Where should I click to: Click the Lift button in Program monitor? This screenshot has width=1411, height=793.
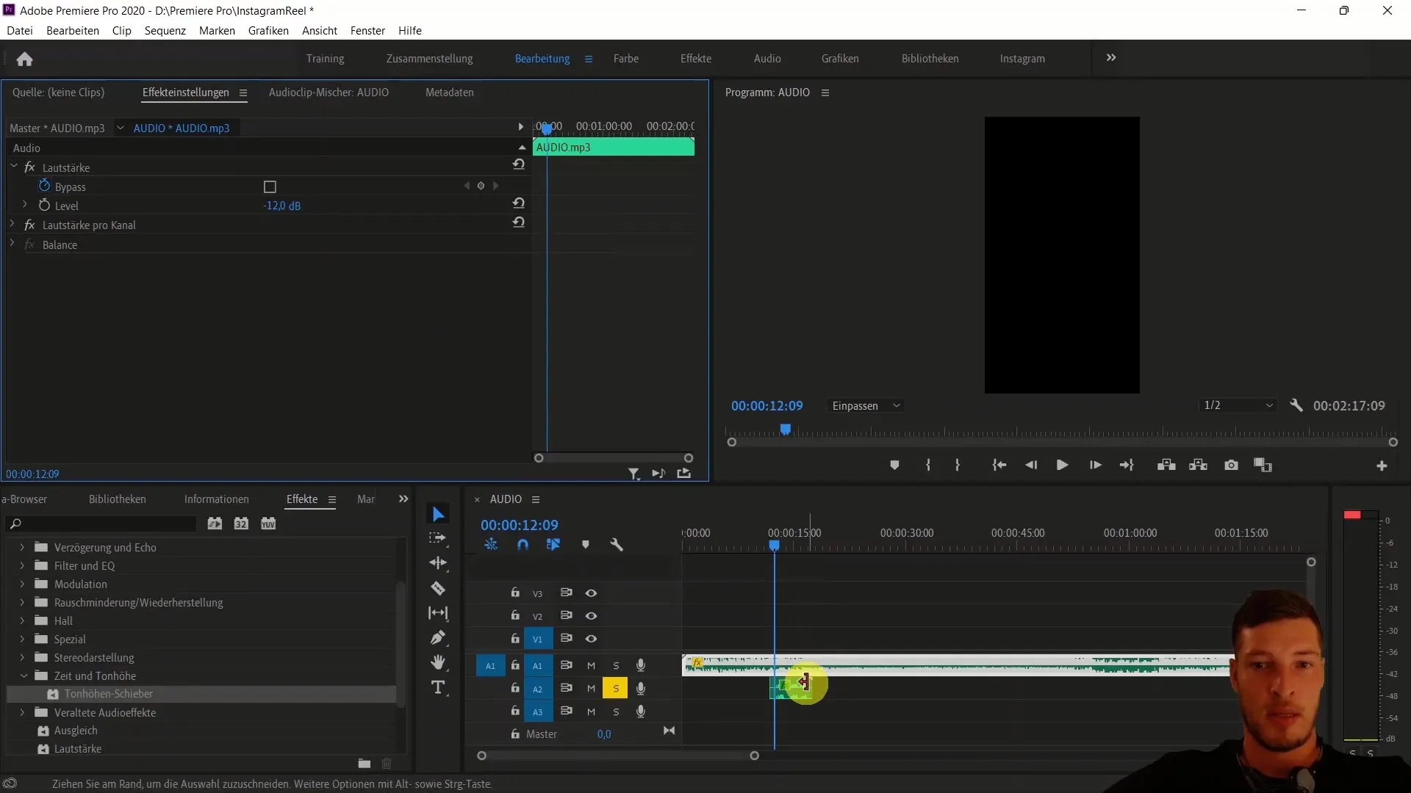(1166, 465)
